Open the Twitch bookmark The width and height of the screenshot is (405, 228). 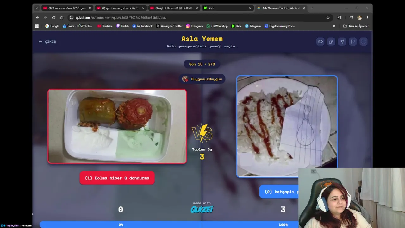(122, 26)
